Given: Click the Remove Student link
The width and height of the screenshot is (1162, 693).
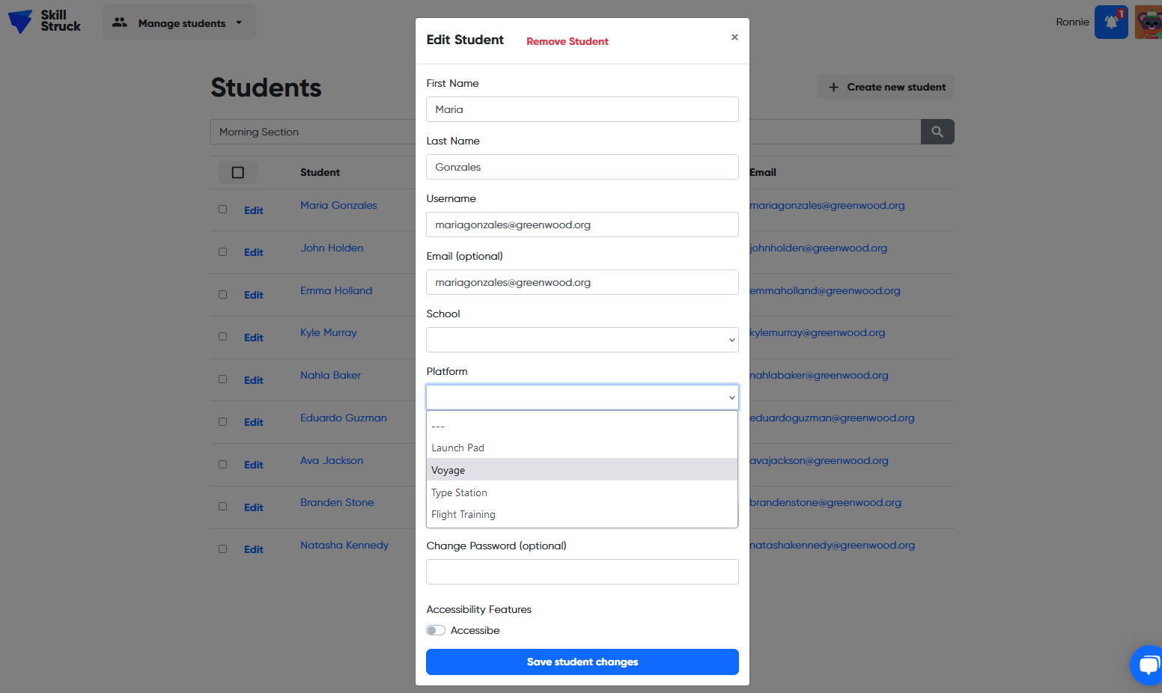Looking at the screenshot, I should pyautogui.click(x=567, y=41).
